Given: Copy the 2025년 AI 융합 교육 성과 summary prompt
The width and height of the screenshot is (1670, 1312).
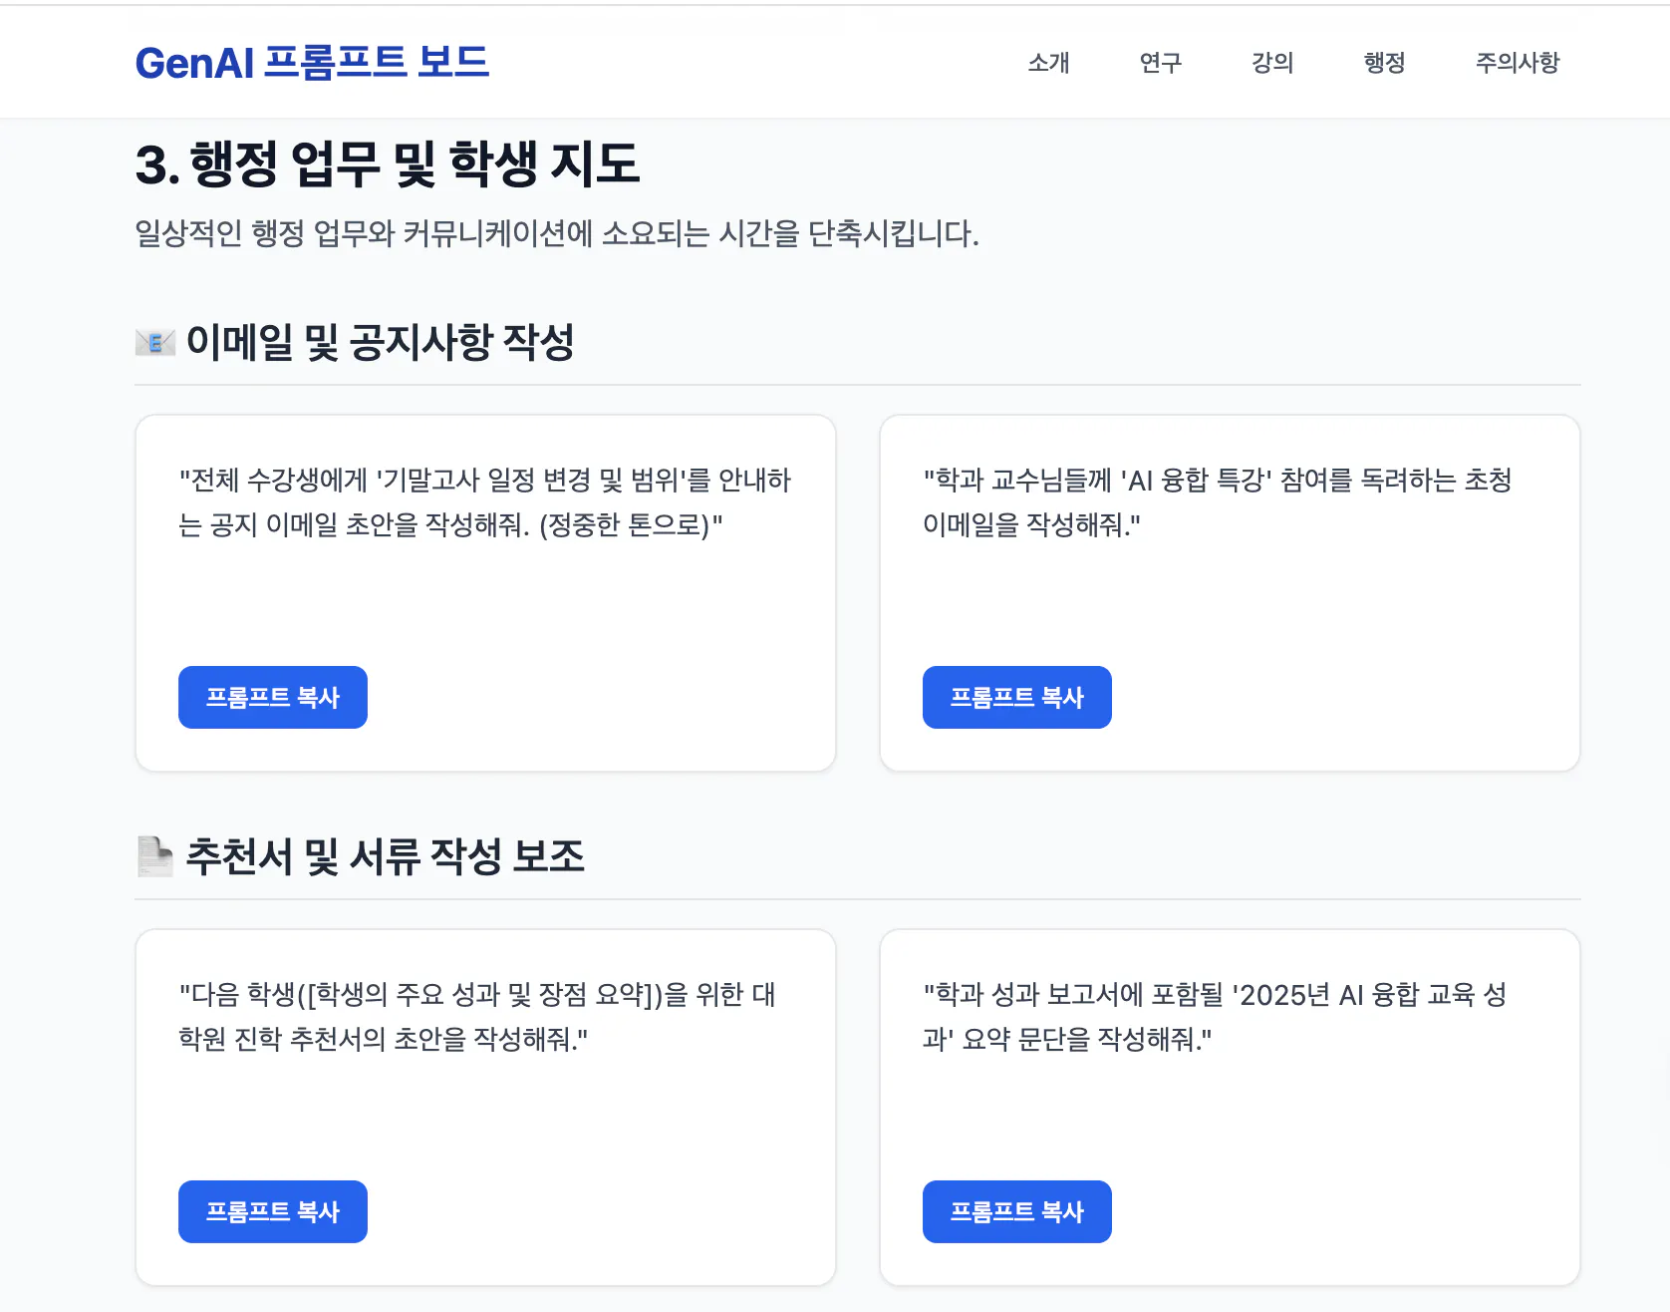Looking at the screenshot, I should (1016, 1211).
